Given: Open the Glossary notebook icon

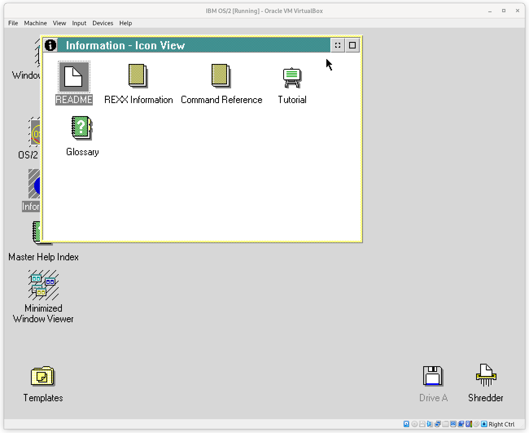Looking at the screenshot, I should pos(82,128).
